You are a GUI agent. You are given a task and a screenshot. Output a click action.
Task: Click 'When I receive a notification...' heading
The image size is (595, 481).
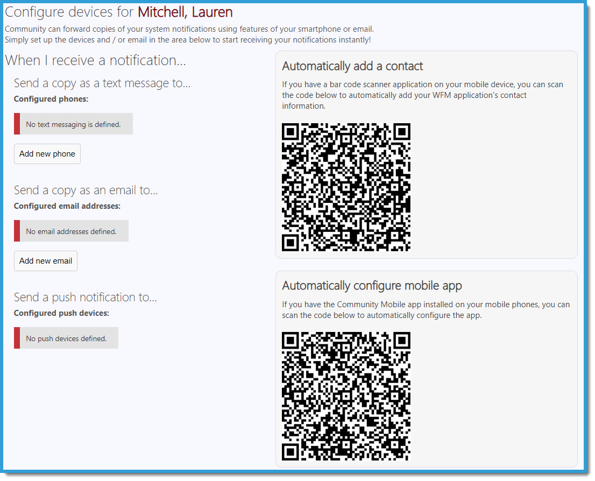coord(95,60)
